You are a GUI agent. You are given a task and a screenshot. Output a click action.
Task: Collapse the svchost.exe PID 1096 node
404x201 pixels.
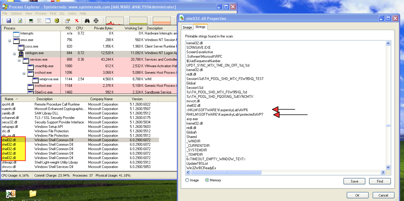(24, 73)
